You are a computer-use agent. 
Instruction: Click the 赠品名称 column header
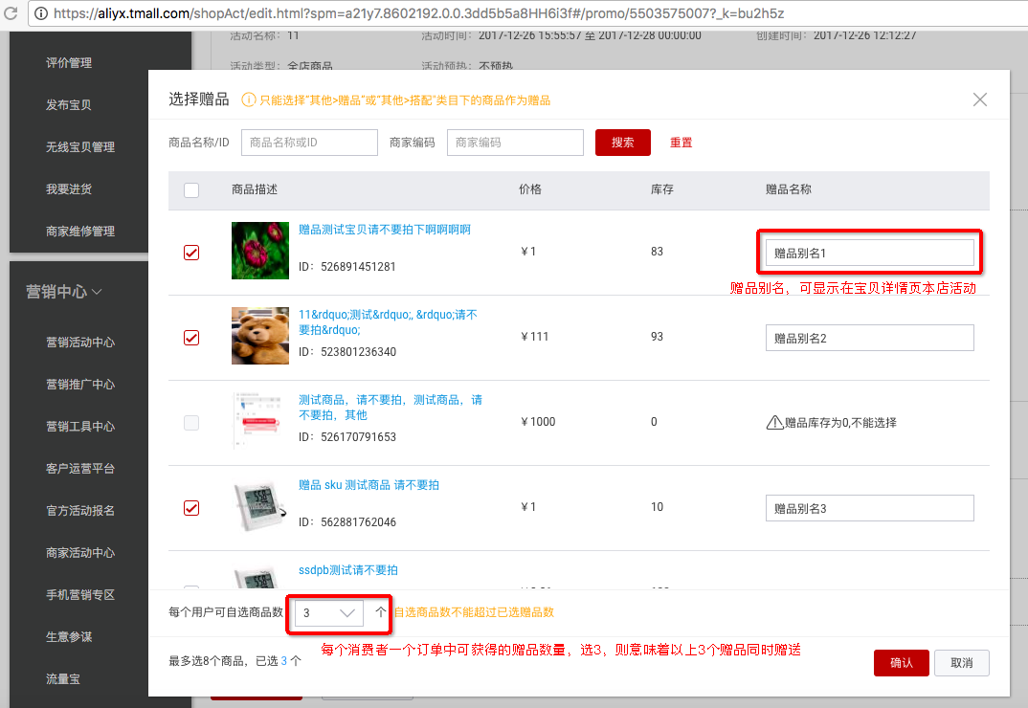789,189
